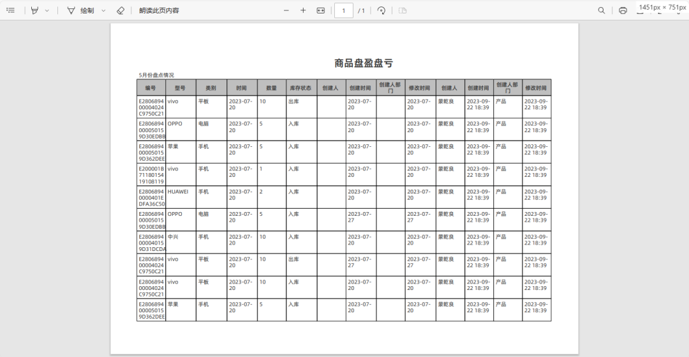Toggle fit to width view
Image resolution: width=689 pixels, height=357 pixels.
tap(321, 10)
